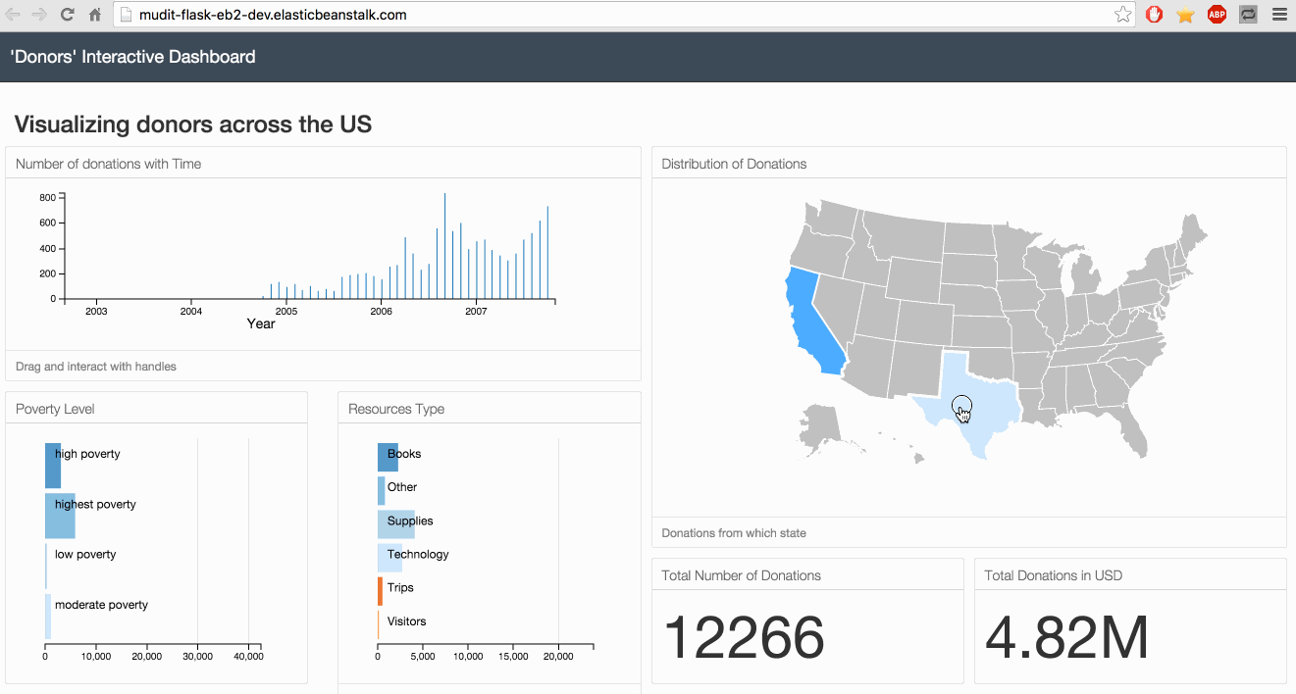The width and height of the screenshot is (1296, 694).
Task: Click the red stop-hand extension icon
Action: [1155, 15]
